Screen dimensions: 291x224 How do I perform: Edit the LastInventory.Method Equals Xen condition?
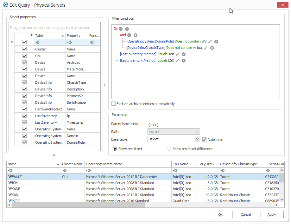(177, 54)
